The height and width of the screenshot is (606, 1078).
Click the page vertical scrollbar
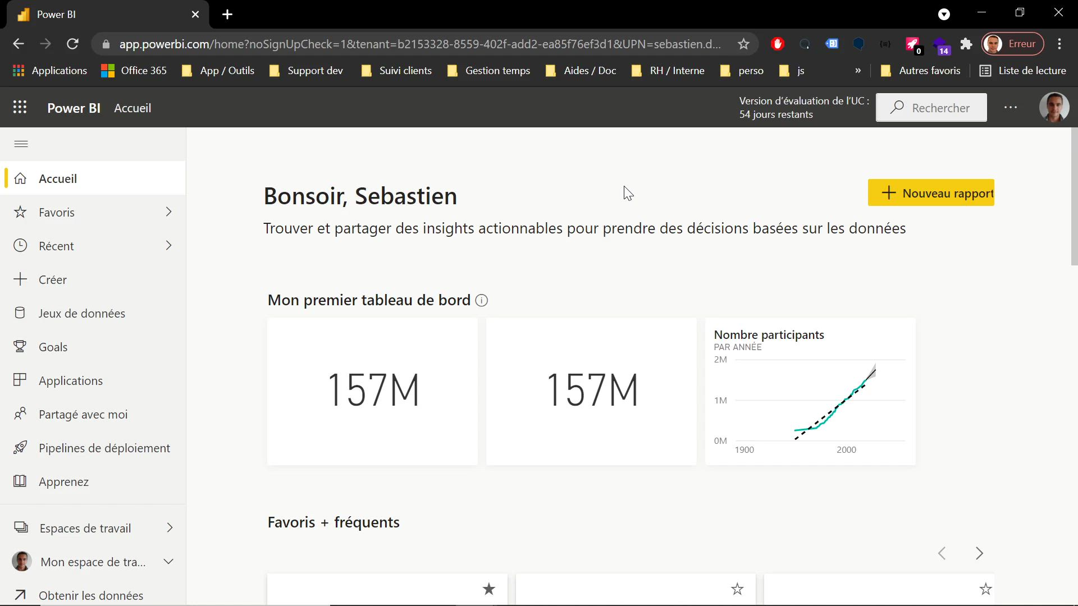coord(1074,197)
